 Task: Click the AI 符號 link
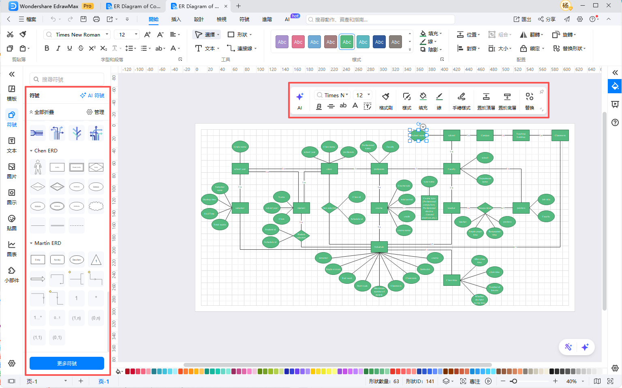(92, 96)
